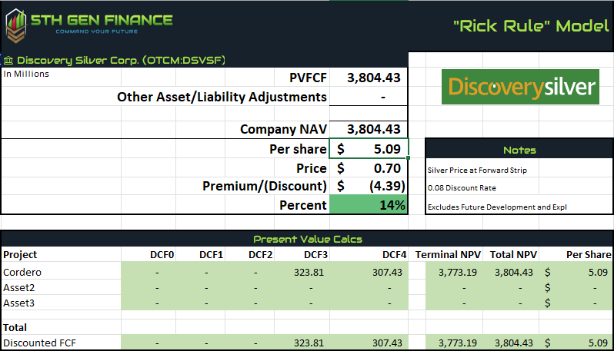Select the Total NPV column header
Screen dimensions: 614x351
pyautogui.click(x=513, y=255)
